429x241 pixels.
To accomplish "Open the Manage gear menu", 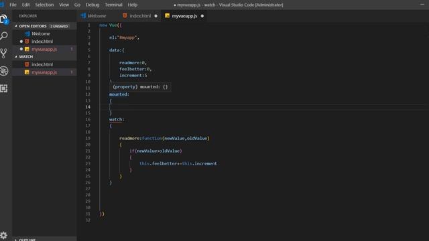I will [x=4, y=235].
